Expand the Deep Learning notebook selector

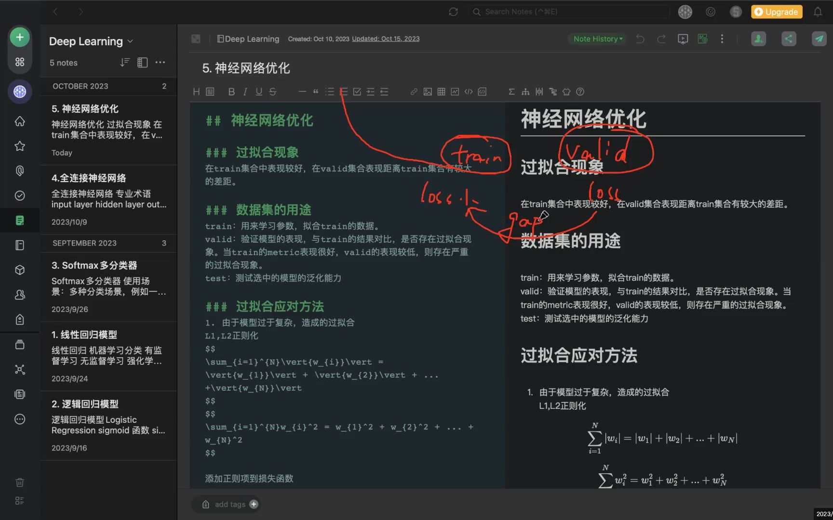pos(130,41)
